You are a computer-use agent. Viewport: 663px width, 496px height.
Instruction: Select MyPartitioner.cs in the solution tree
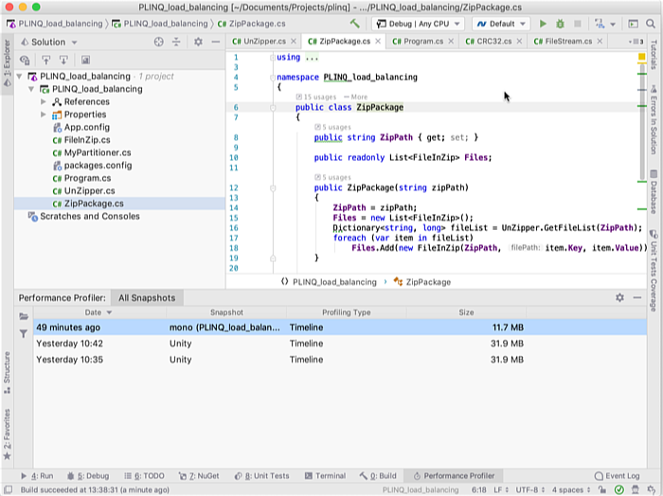pyautogui.click(x=98, y=152)
